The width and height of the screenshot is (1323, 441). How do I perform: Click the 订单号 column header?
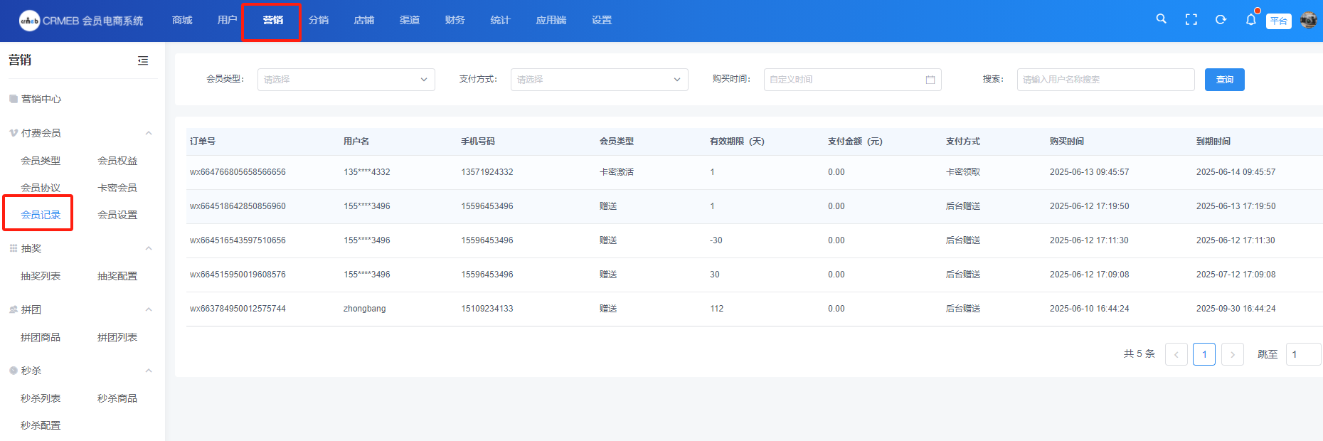coord(203,142)
